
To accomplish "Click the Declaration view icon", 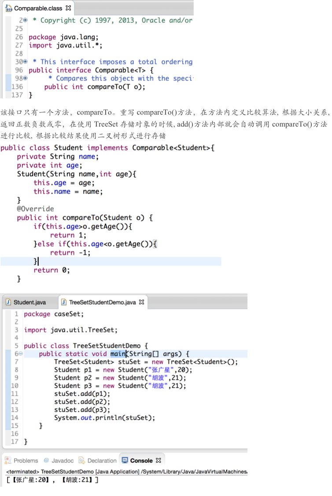I will tap(82, 460).
